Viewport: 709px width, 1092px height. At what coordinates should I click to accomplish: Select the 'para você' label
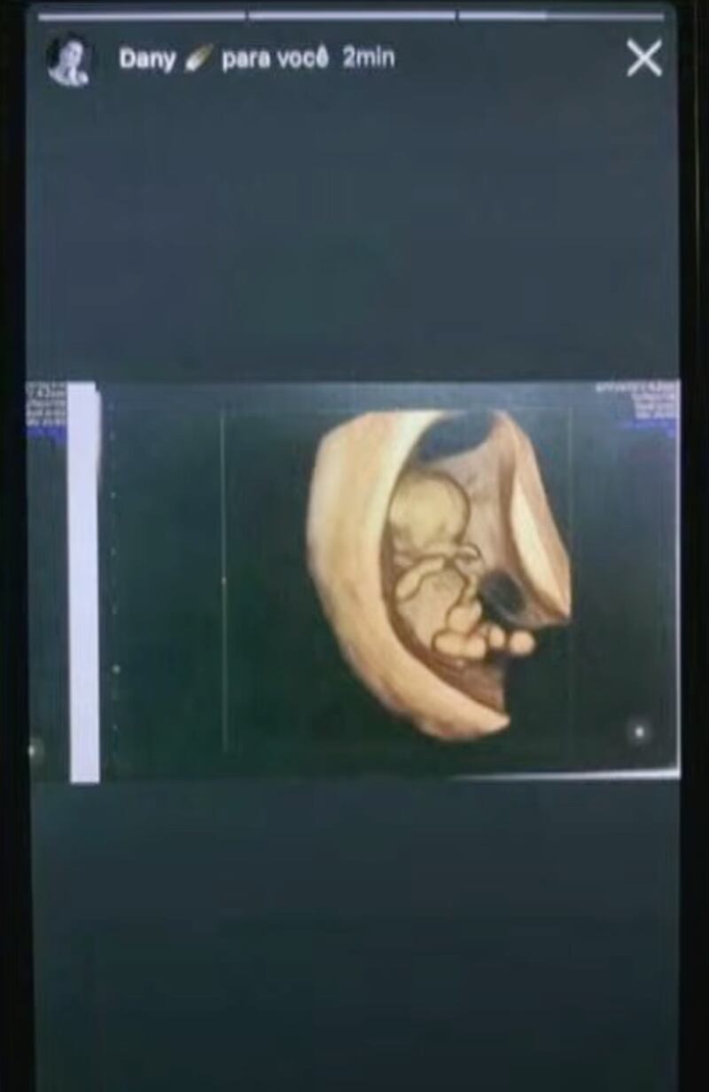click(275, 59)
